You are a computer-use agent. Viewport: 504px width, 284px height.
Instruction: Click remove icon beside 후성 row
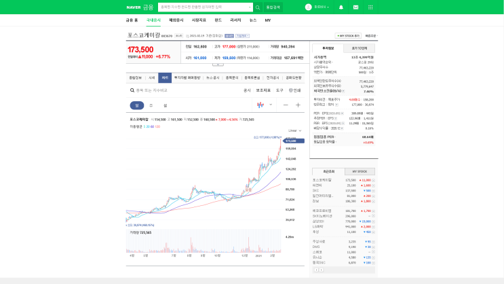374,232
